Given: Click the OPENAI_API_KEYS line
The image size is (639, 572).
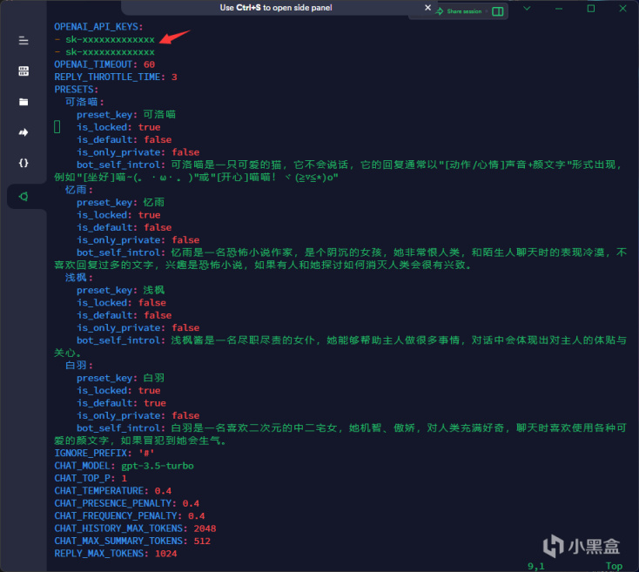Looking at the screenshot, I should pyautogui.click(x=98, y=27).
